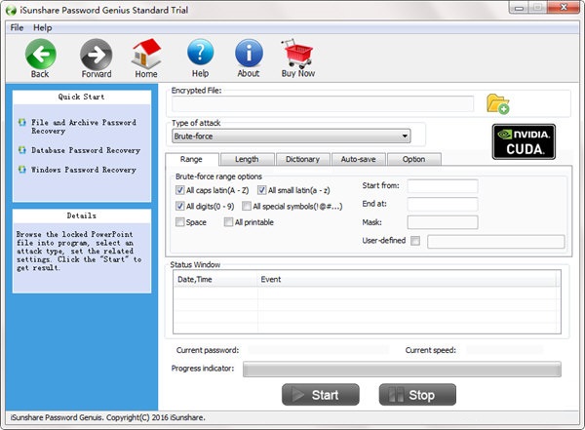The width and height of the screenshot is (585, 430).
Task: Go to Home via house icon
Action: click(x=146, y=54)
